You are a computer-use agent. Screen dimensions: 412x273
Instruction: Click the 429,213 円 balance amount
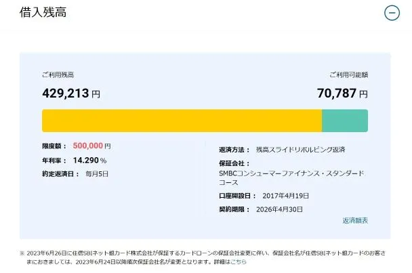tap(70, 94)
